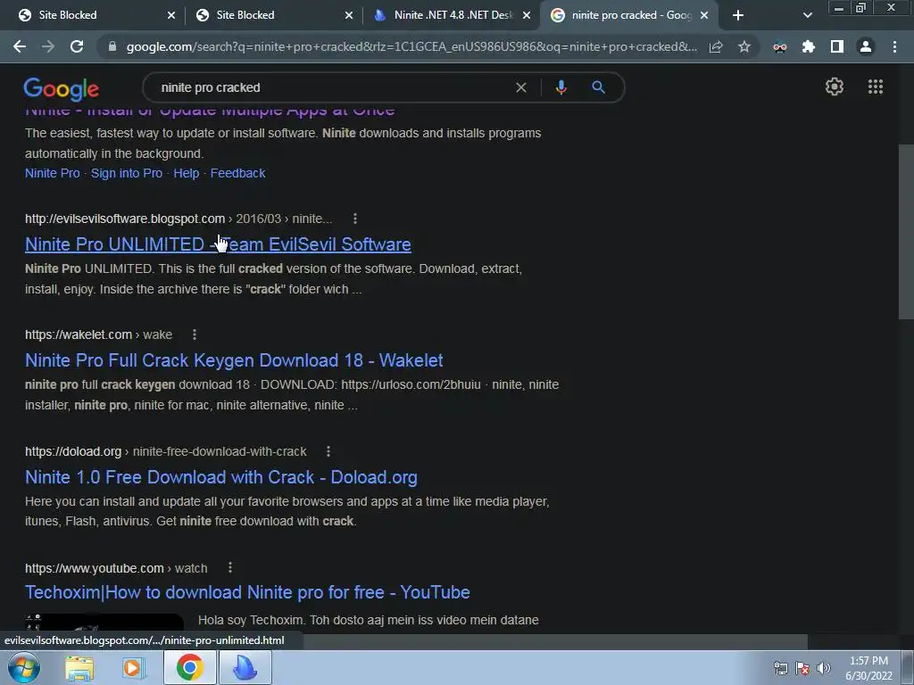The width and height of the screenshot is (914, 685).
Task: Open the Techoxim YouTube result title
Action: pyautogui.click(x=247, y=592)
